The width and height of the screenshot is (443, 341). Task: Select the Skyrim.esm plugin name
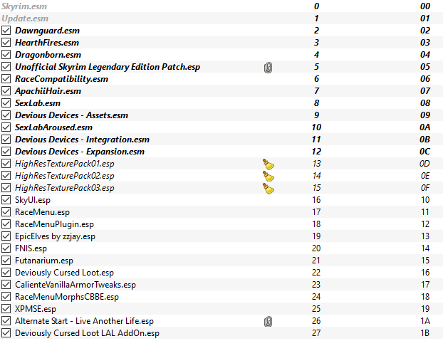(x=24, y=6)
